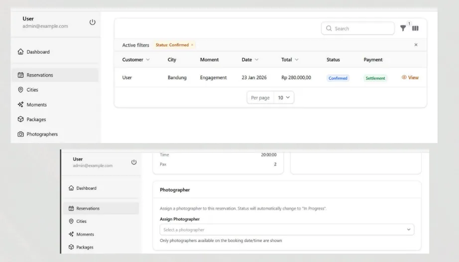Image resolution: width=459 pixels, height=262 pixels.
Task: Click Packages box icon in lower sidebar
Action: click(71, 247)
